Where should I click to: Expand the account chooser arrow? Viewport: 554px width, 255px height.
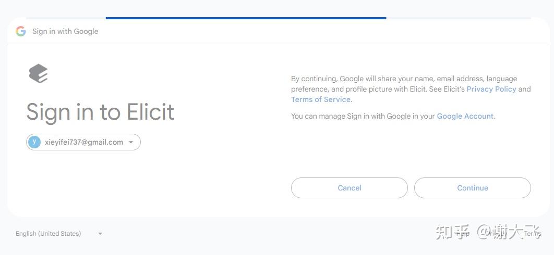pyautogui.click(x=131, y=142)
